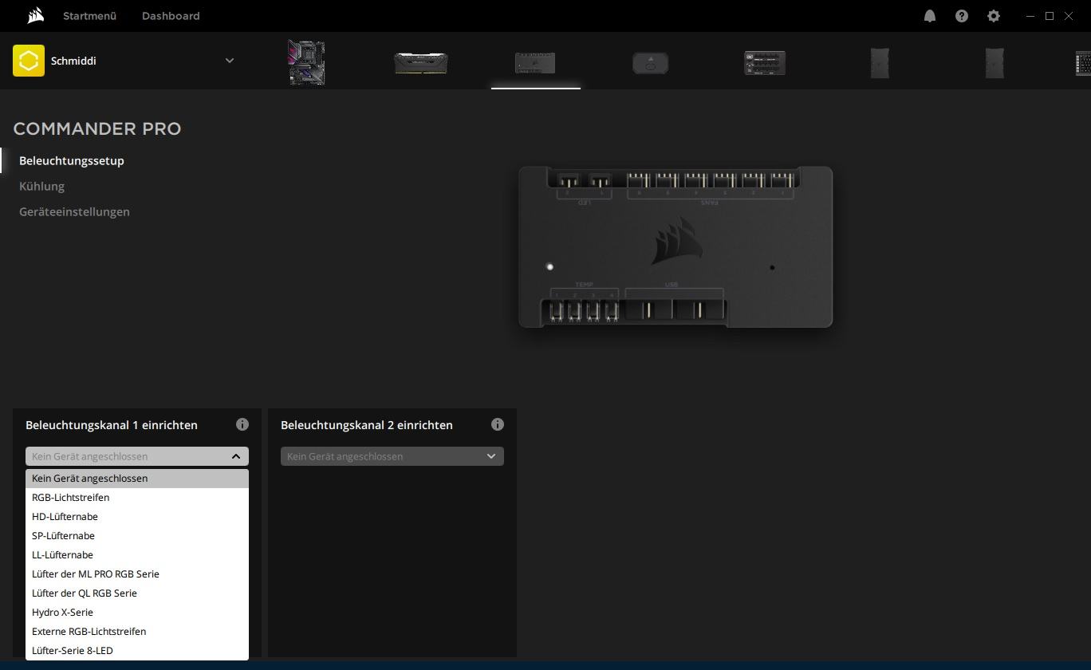Close the iCUE window
This screenshot has height=670, width=1091.
(x=1069, y=16)
